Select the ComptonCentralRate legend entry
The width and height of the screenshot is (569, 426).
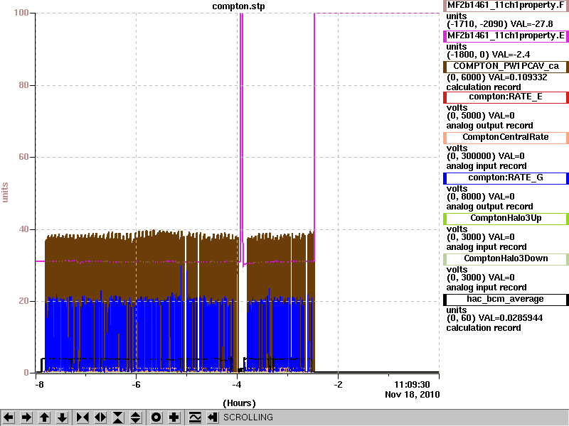coord(506,137)
